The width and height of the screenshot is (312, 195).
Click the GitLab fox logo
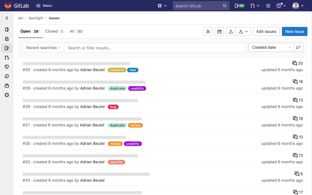tap(8, 6)
